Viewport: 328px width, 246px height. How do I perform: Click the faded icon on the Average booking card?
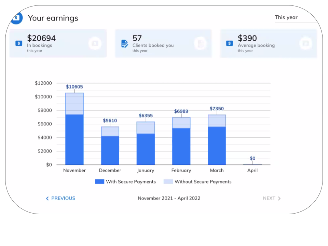(305, 43)
